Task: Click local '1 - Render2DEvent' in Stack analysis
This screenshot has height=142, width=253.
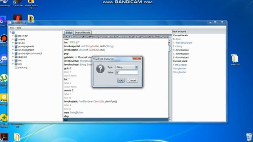Action: (183, 43)
